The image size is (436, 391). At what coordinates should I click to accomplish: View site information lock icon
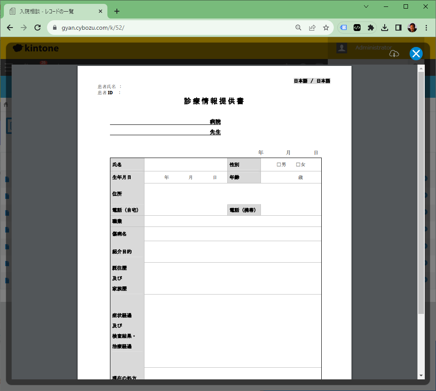coord(55,28)
